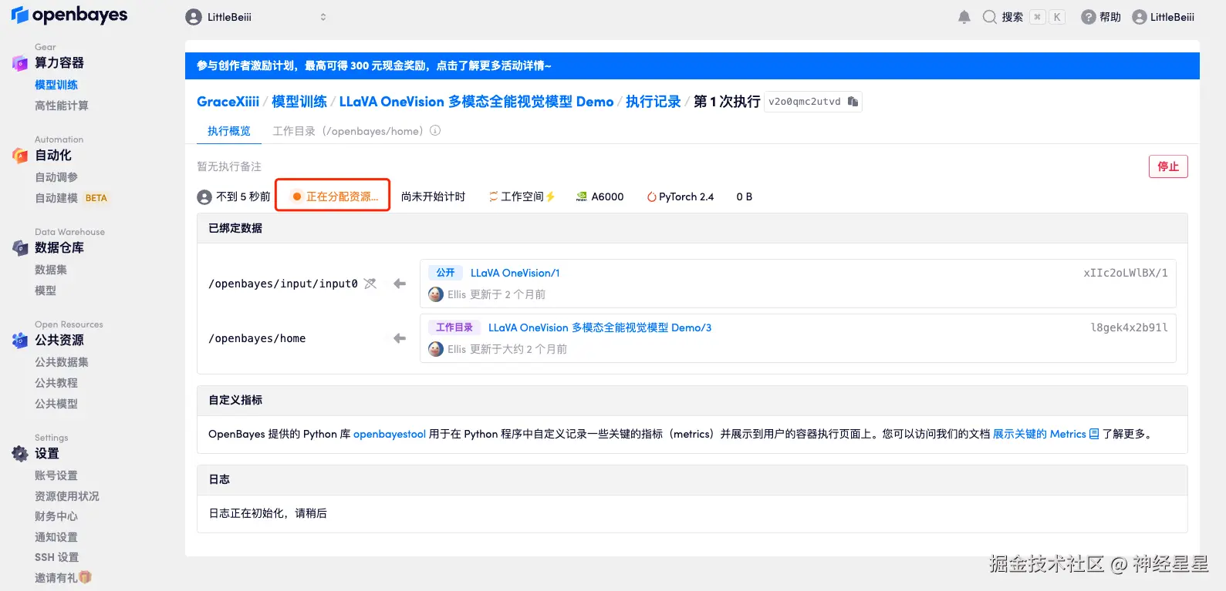
Task: Click the search magnifier icon
Action: 989,17
